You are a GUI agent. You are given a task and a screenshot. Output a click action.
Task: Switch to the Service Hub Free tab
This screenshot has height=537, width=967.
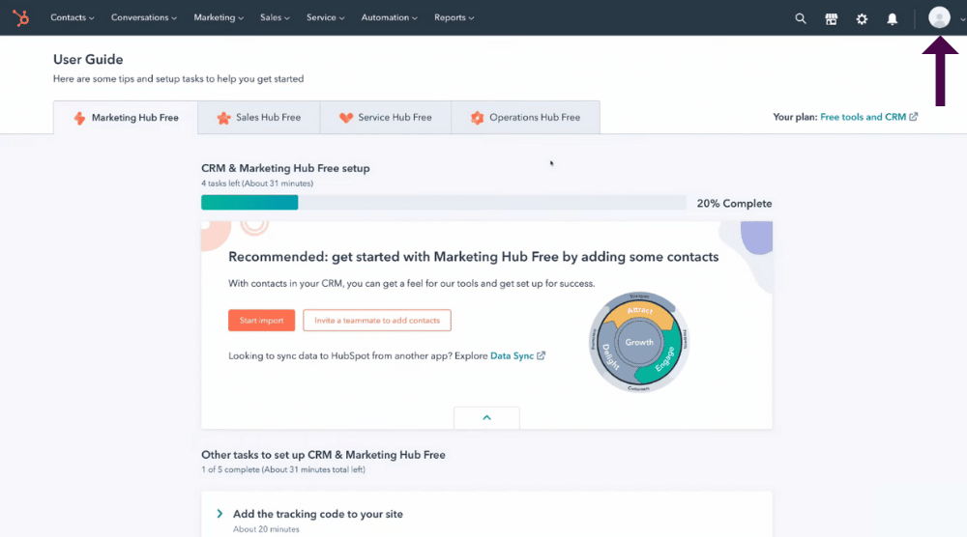[386, 118]
